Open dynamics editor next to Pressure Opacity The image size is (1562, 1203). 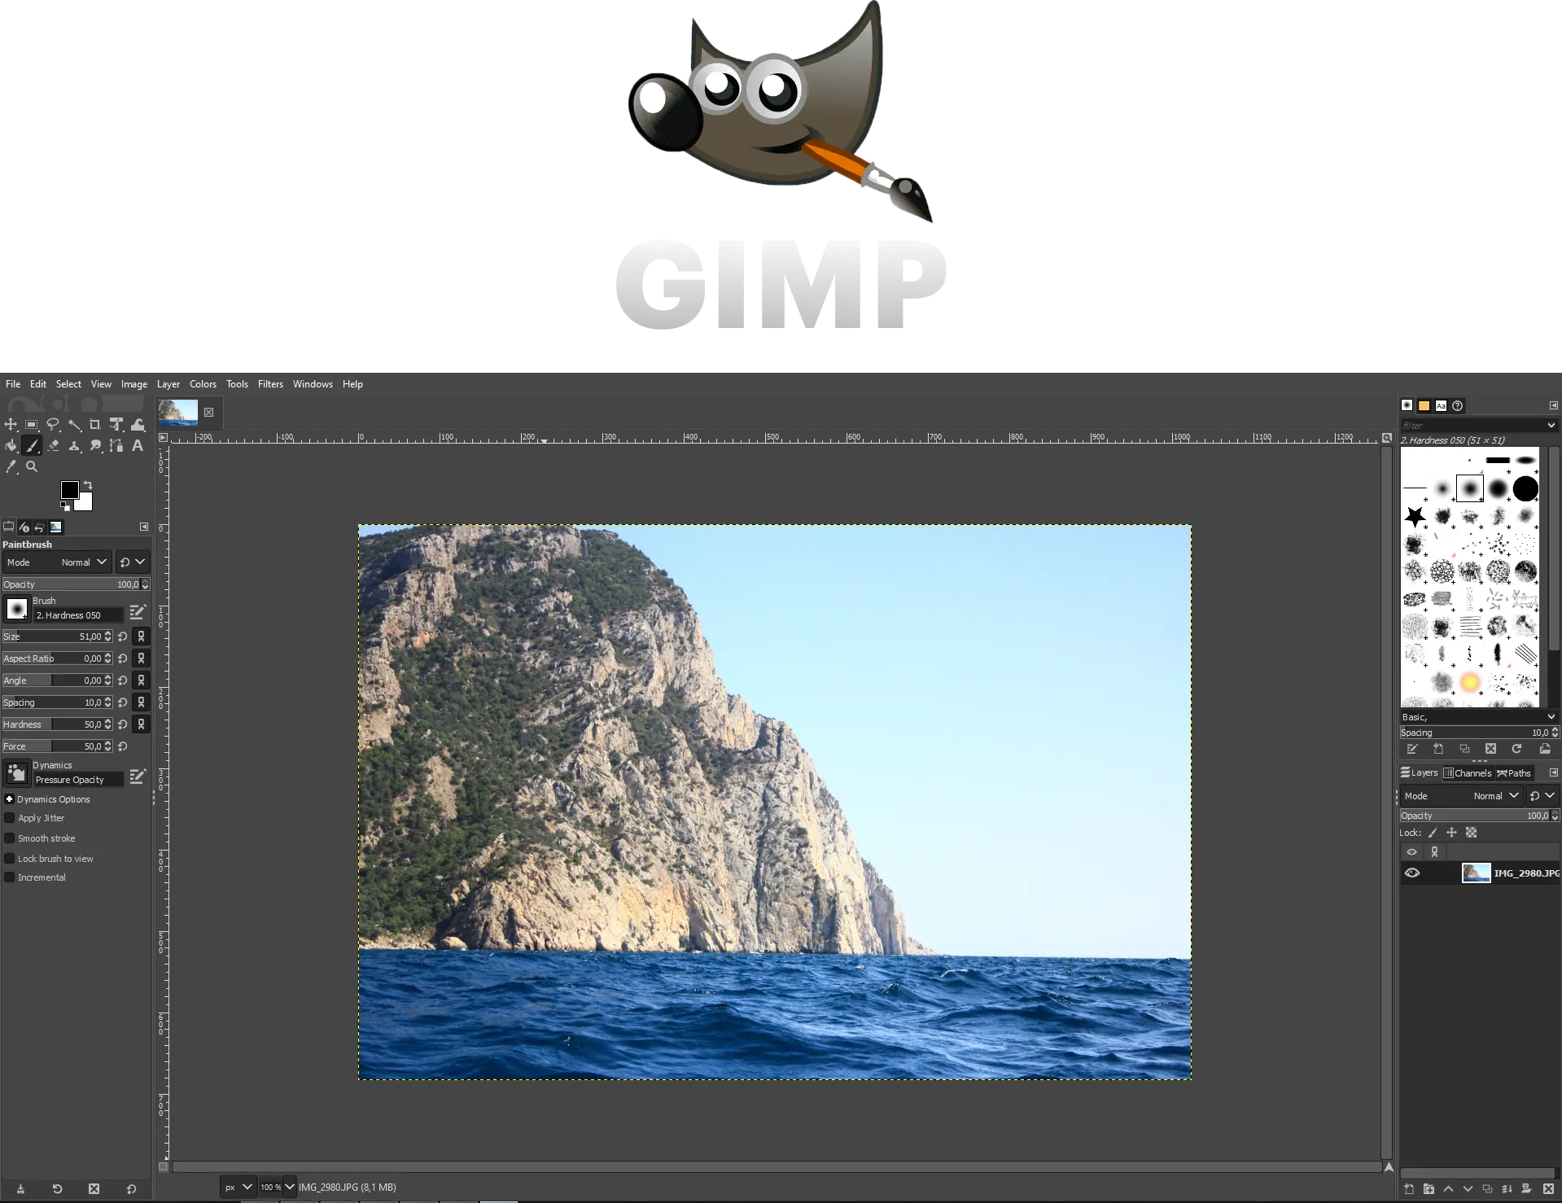pyautogui.click(x=138, y=776)
